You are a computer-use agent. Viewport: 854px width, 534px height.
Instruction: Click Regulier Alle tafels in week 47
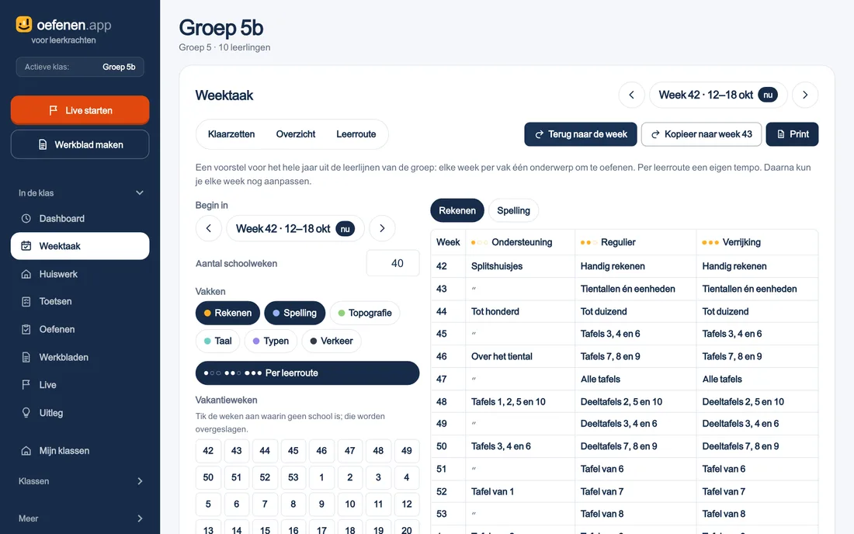636,379
